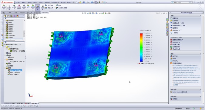Collapse the 结果 results folder
The height and width of the screenshot is (110, 205).
5,68
